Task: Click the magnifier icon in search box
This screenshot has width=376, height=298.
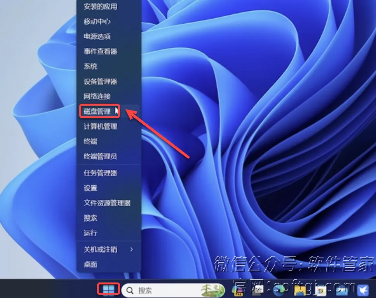Action: point(130,290)
